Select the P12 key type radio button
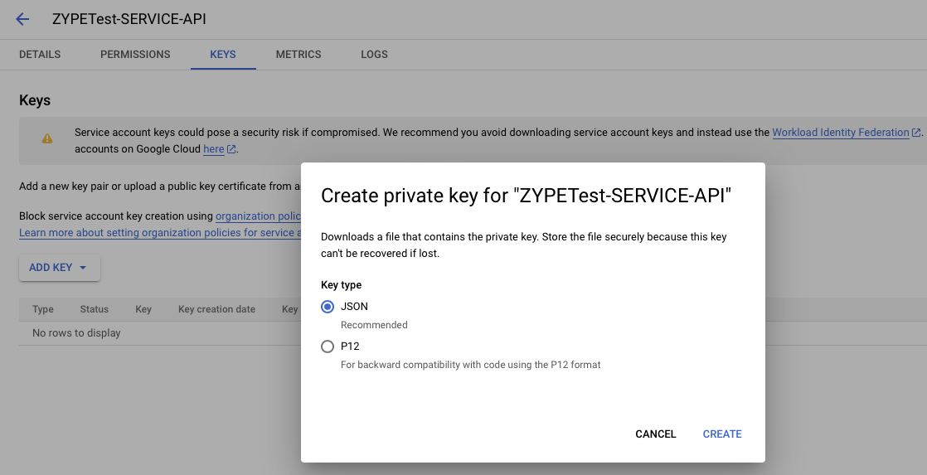This screenshot has height=475, width=927. click(x=328, y=347)
